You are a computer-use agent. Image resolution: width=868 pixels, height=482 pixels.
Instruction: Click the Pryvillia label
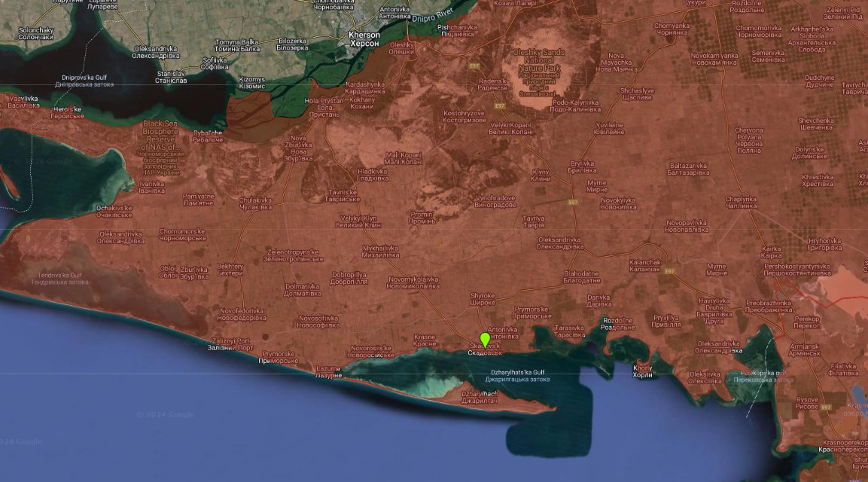666,322
